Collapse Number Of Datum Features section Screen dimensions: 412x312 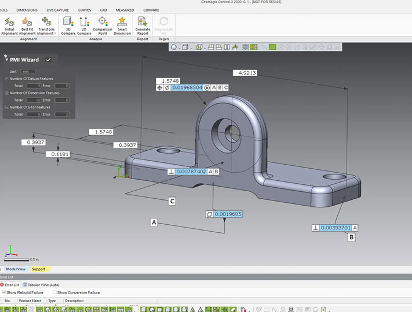7,79
